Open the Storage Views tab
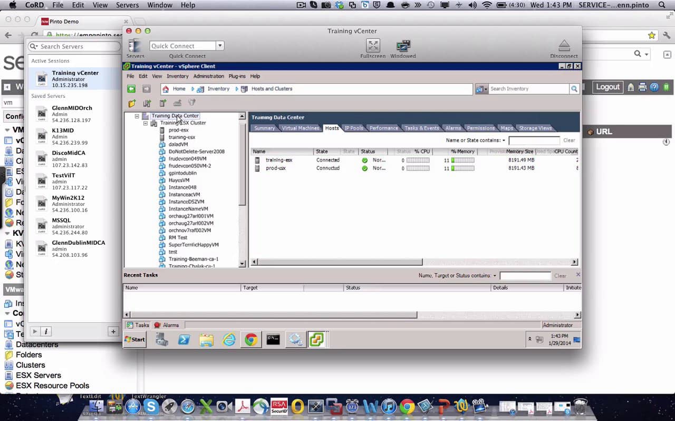Image resolution: width=675 pixels, height=421 pixels. [x=535, y=128]
